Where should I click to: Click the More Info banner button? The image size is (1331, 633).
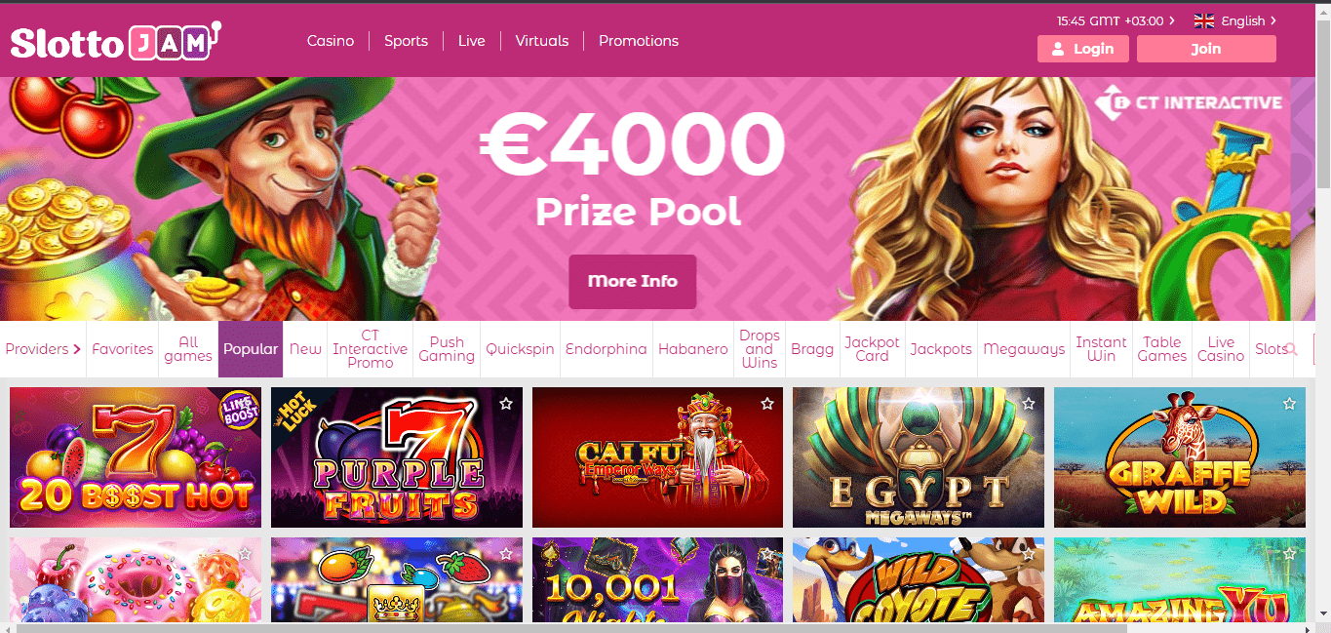[x=633, y=281]
